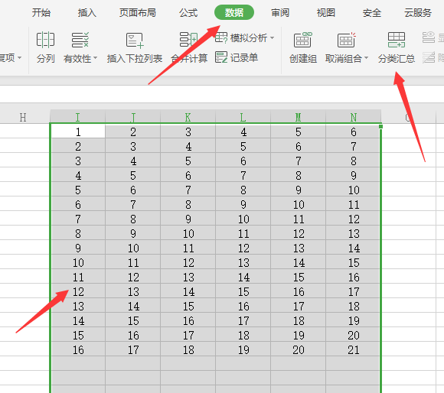
Task: Click cell in column M with value 5
Action: (299, 132)
